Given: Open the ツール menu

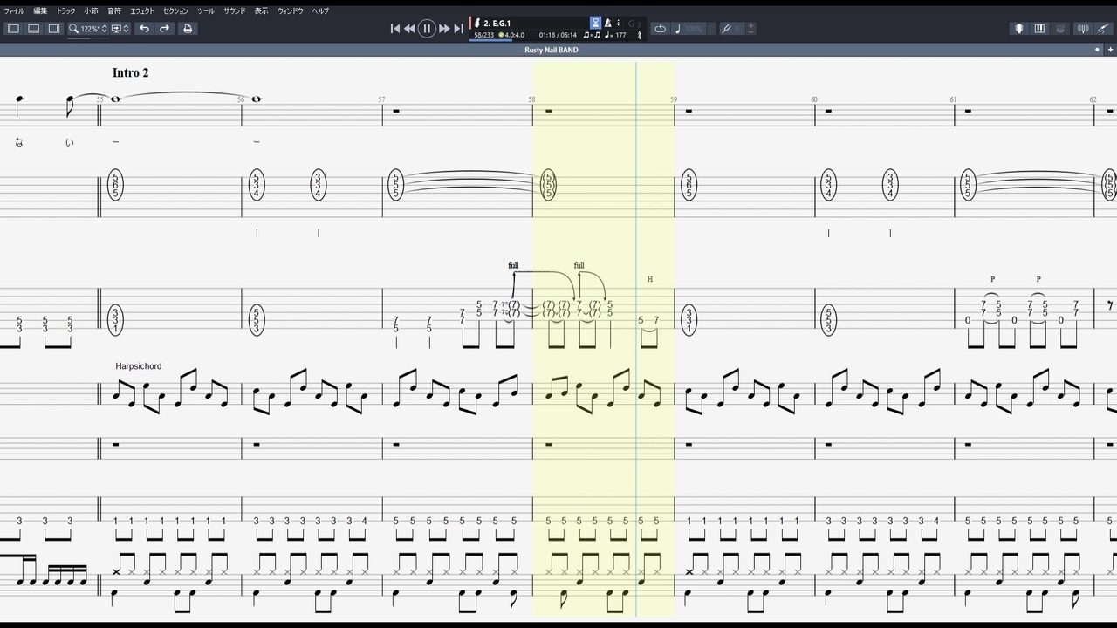Looking at the screenshot, I should pyautogui.click(x=205, y=10).
